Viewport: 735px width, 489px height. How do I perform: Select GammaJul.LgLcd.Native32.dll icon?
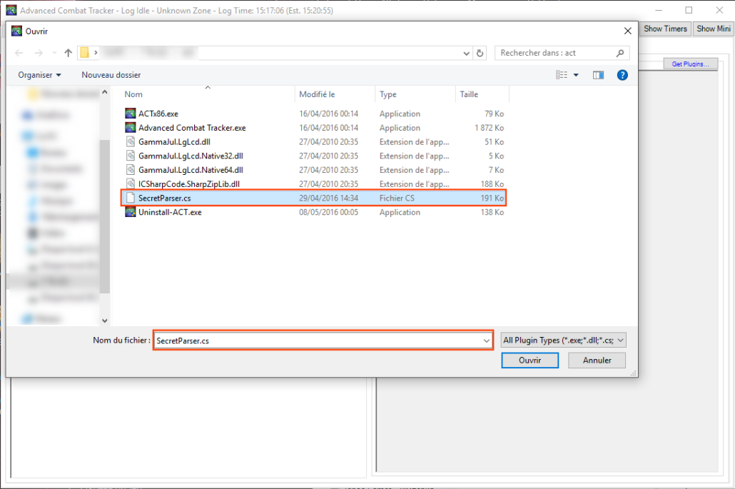tap(131, 156)
